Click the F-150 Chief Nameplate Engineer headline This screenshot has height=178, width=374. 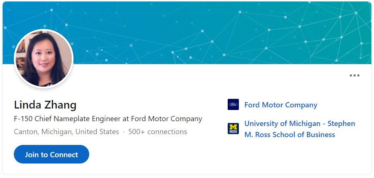point(108,119)
